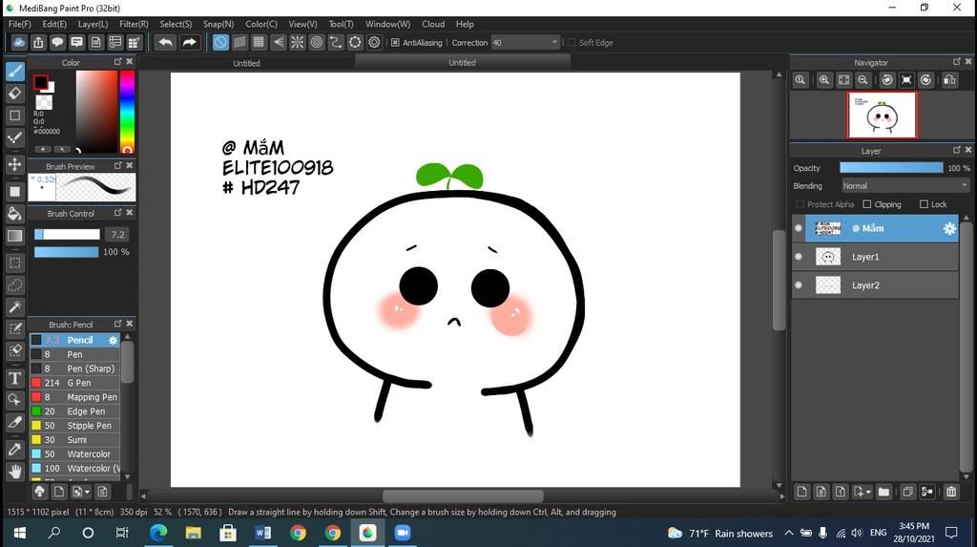The image size is (977, 547).
Task: Undock the Brush Preview panel
Action: pos(117,166)
